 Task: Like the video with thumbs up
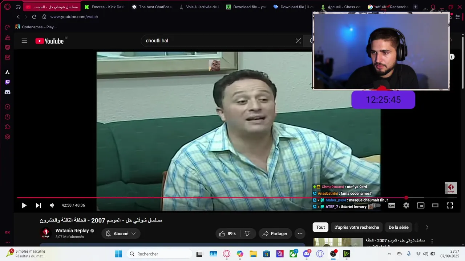[227, 234]
